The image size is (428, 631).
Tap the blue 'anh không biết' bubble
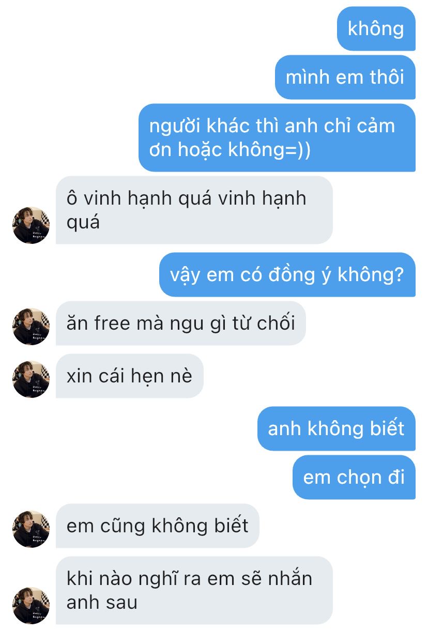337,429
